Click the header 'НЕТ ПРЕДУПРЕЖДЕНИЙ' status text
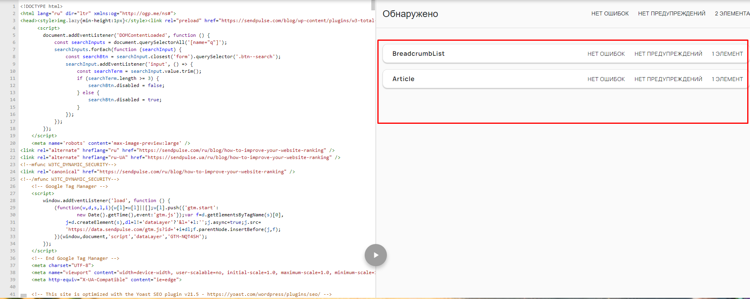The height and width of the screenshot is (299, 750). pyautogui.click(x=672, y=13)
